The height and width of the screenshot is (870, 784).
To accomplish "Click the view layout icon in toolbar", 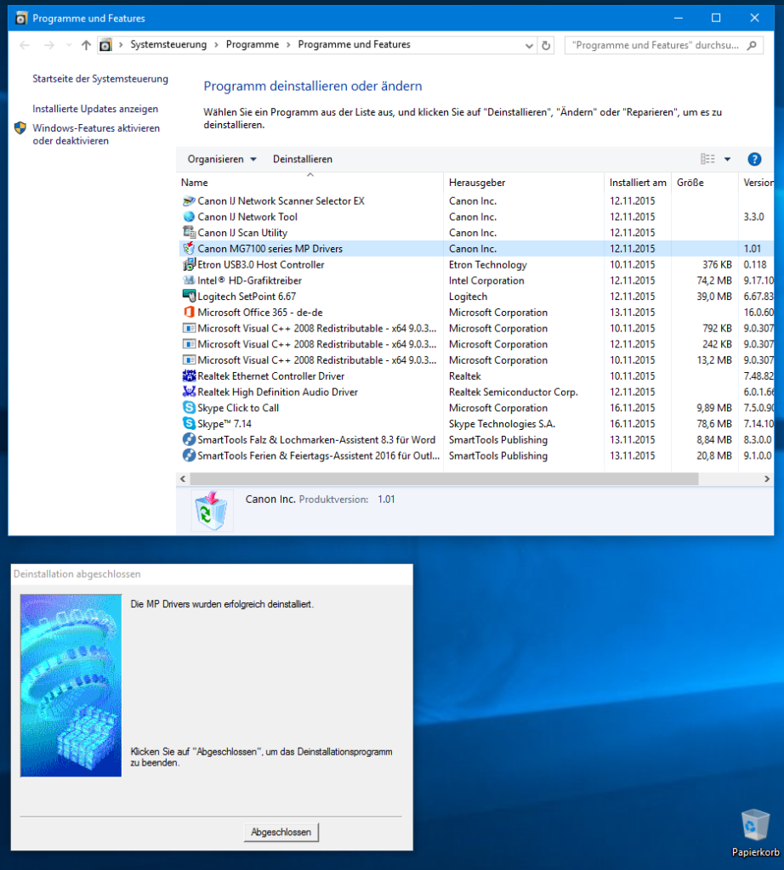I will click(707, 159).
